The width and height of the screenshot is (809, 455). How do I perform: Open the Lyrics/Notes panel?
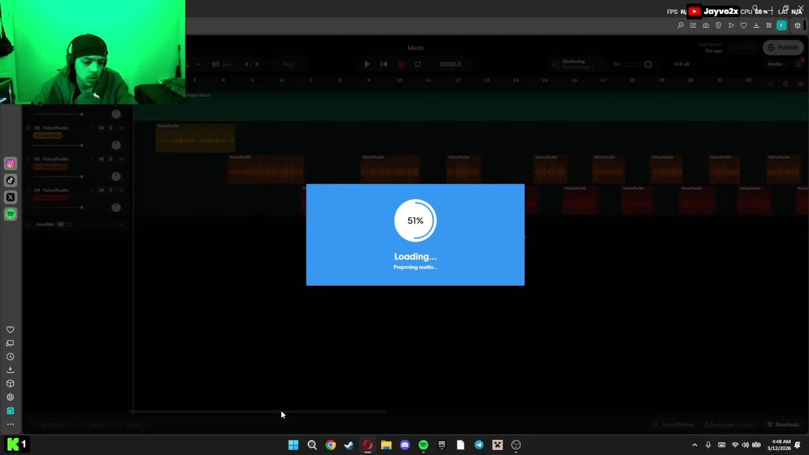point(673,425)
